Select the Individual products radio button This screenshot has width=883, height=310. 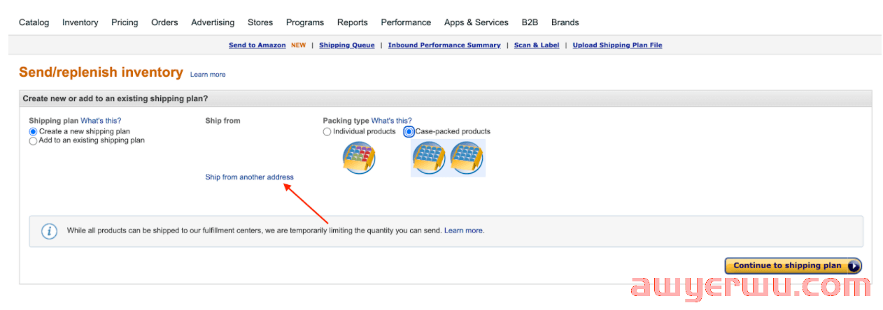coord(327,131)
